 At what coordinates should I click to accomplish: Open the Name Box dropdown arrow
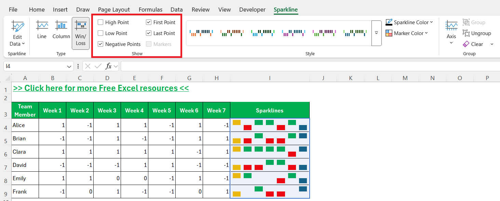69,66
